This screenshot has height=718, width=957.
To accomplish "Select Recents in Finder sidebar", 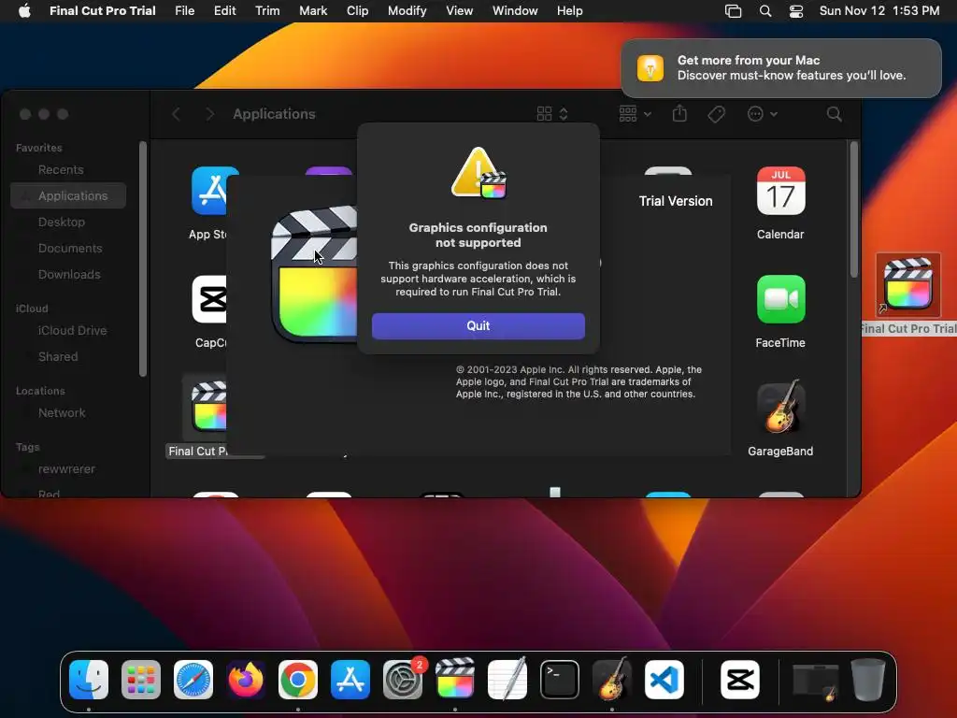I will point(61,170).
